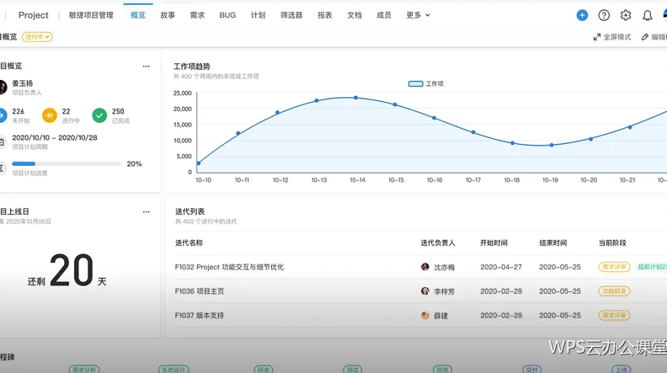667x373 pixels.
Task: Open the 进行中 status dropdown
Action: point(37,37)
